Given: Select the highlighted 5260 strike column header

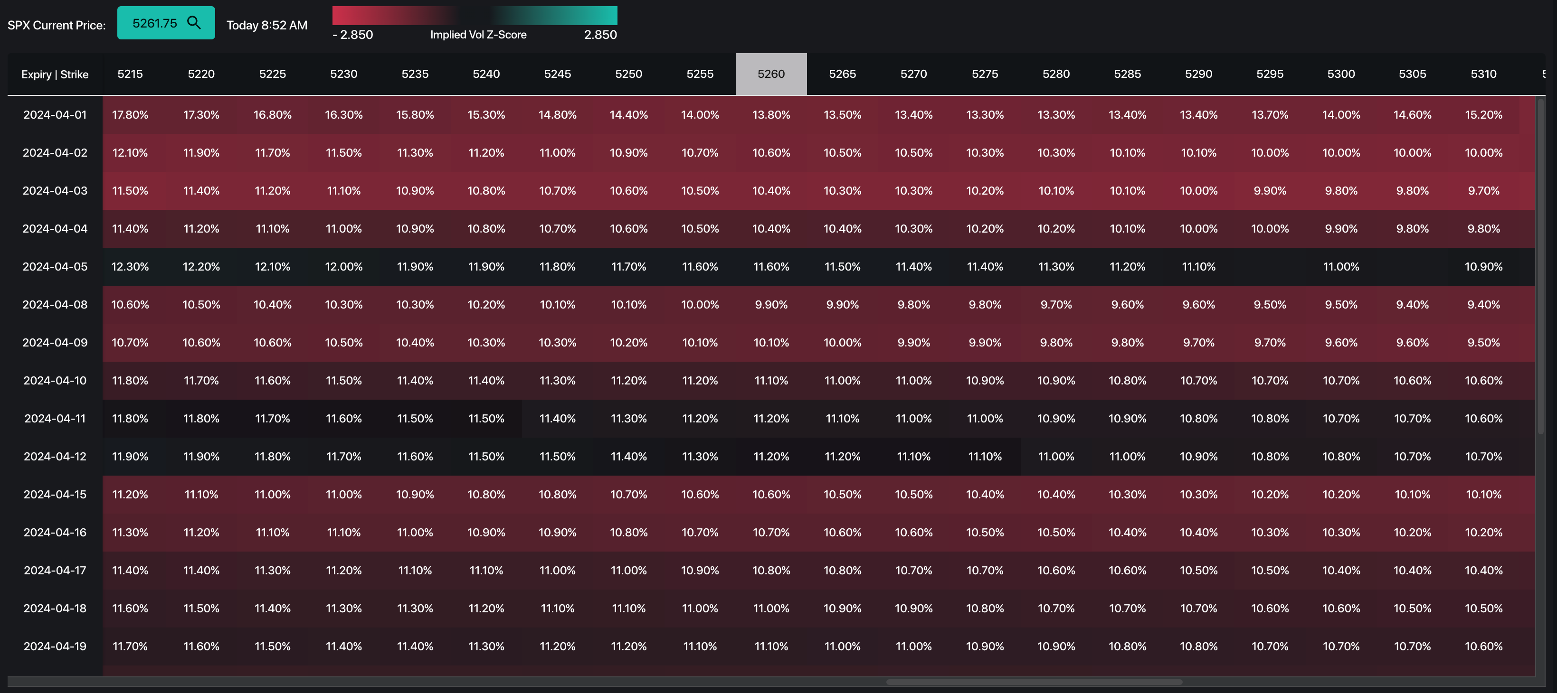Looking at the screenshot, I should pos(770,74).
